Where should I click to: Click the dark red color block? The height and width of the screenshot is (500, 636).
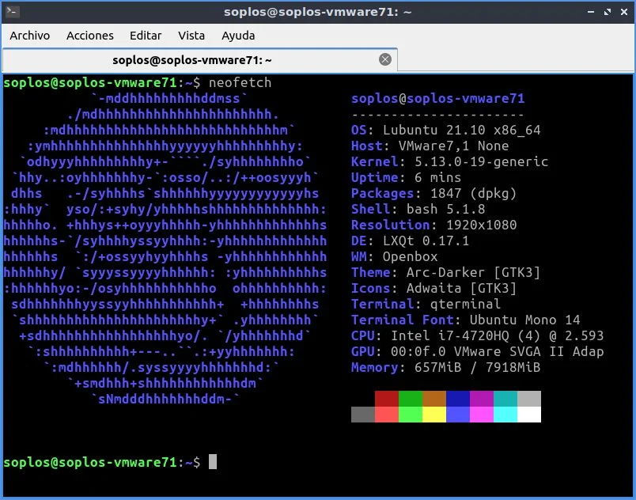click(x=387, y=399)
